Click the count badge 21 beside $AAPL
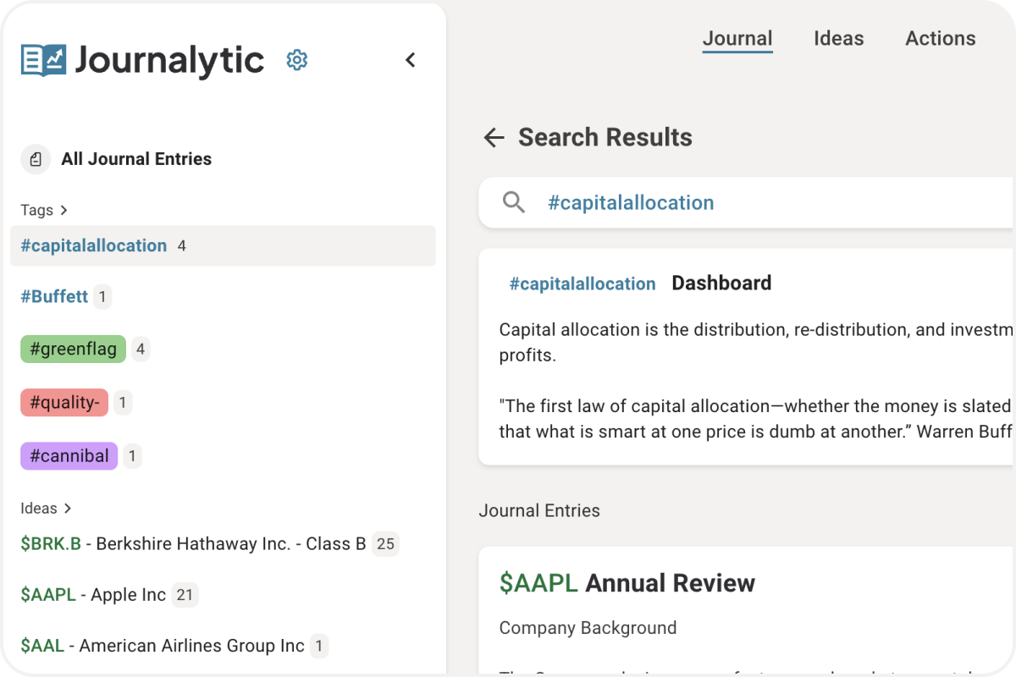 (185, 595)
